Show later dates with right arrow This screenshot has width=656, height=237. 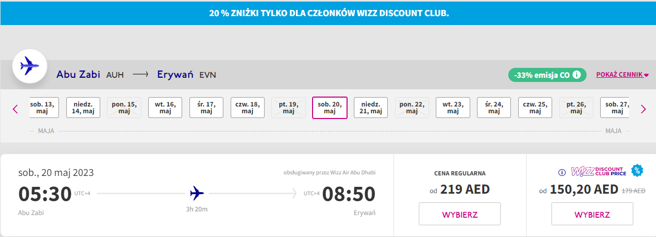643,109
